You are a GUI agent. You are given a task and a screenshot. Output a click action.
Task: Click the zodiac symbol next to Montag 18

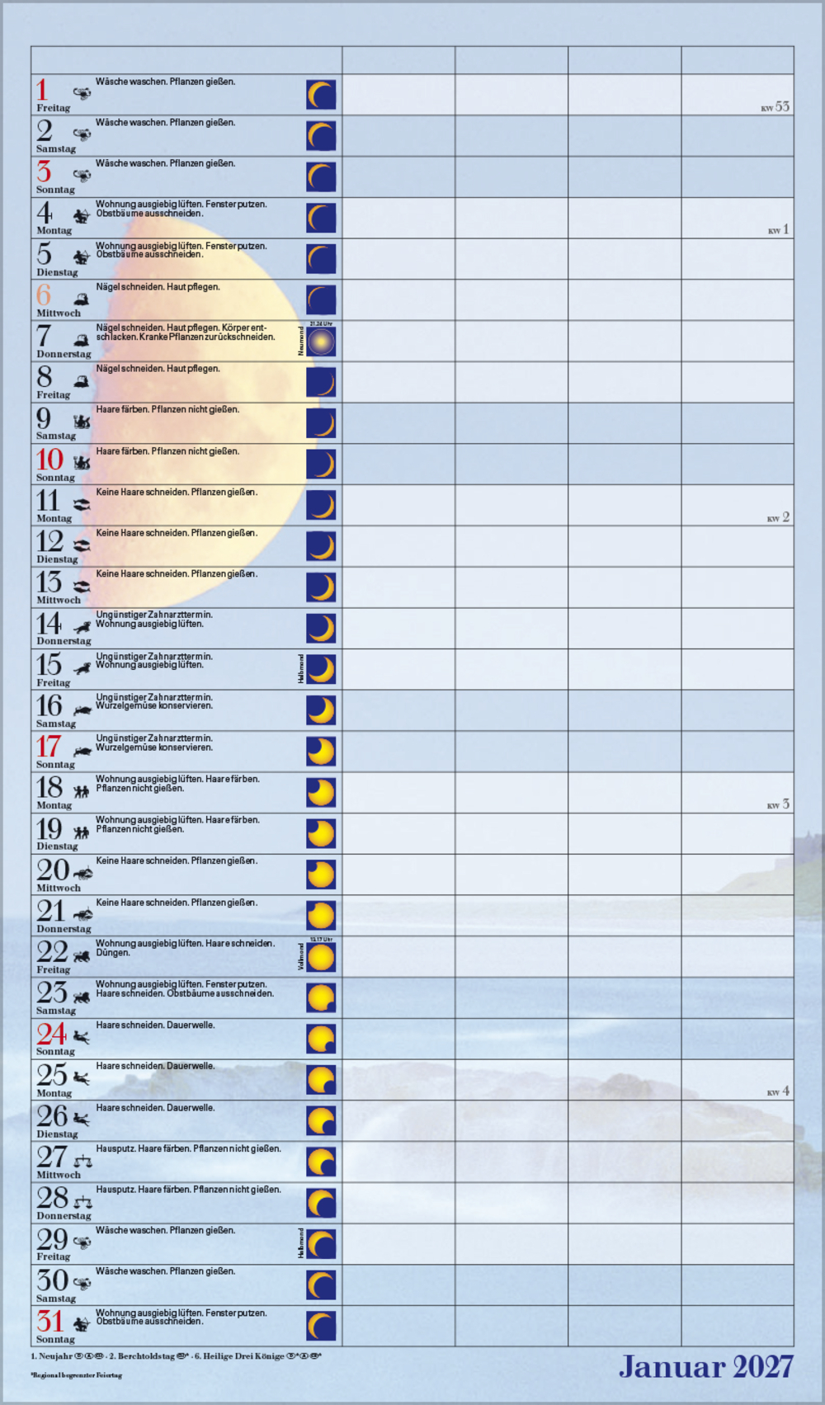pos(81,791)
